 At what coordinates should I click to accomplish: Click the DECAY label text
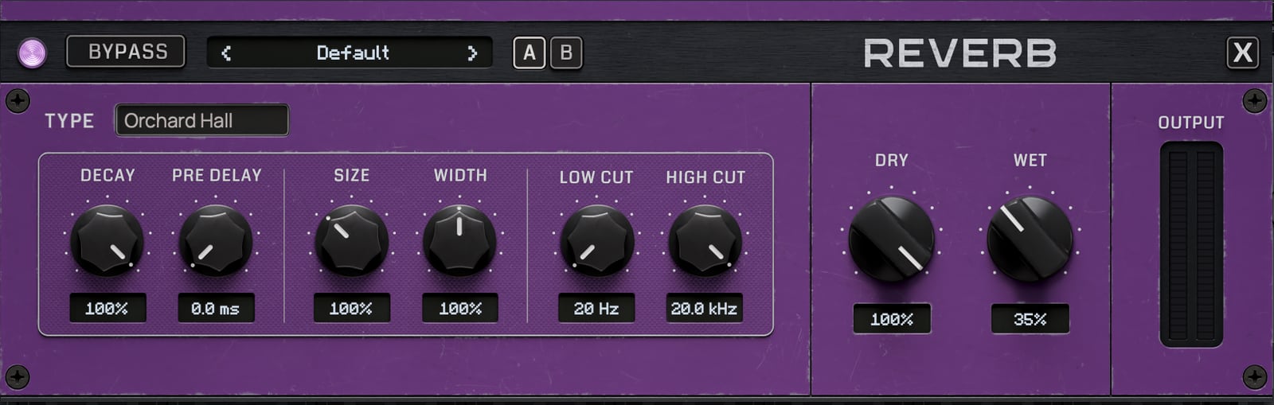pyautogui.click(x=107, y=175)
